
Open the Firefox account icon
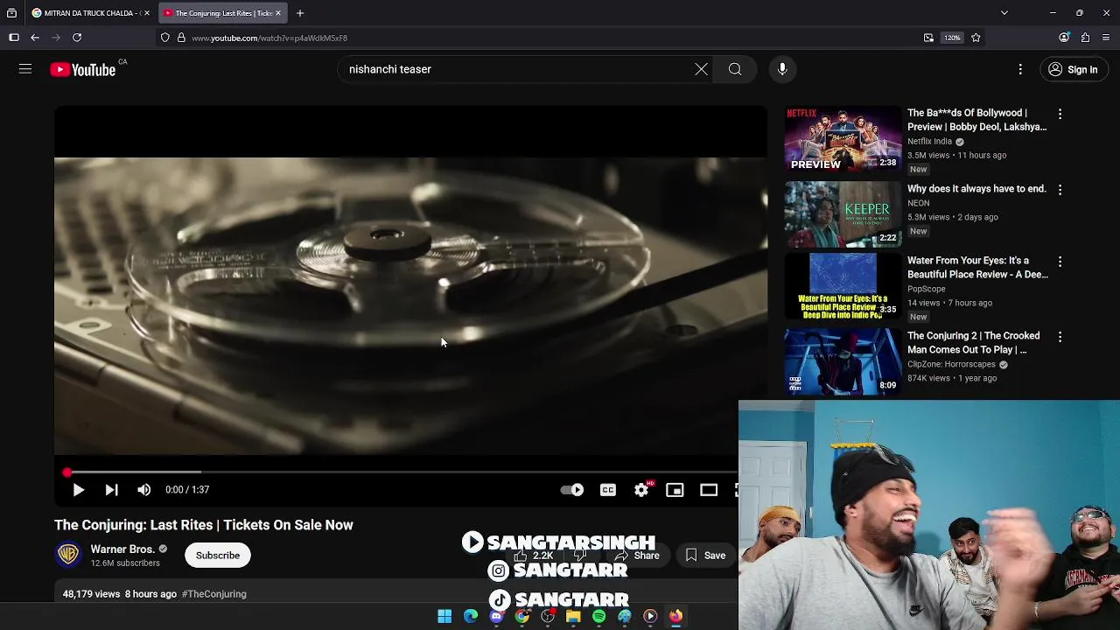[x=1064, y=38]
